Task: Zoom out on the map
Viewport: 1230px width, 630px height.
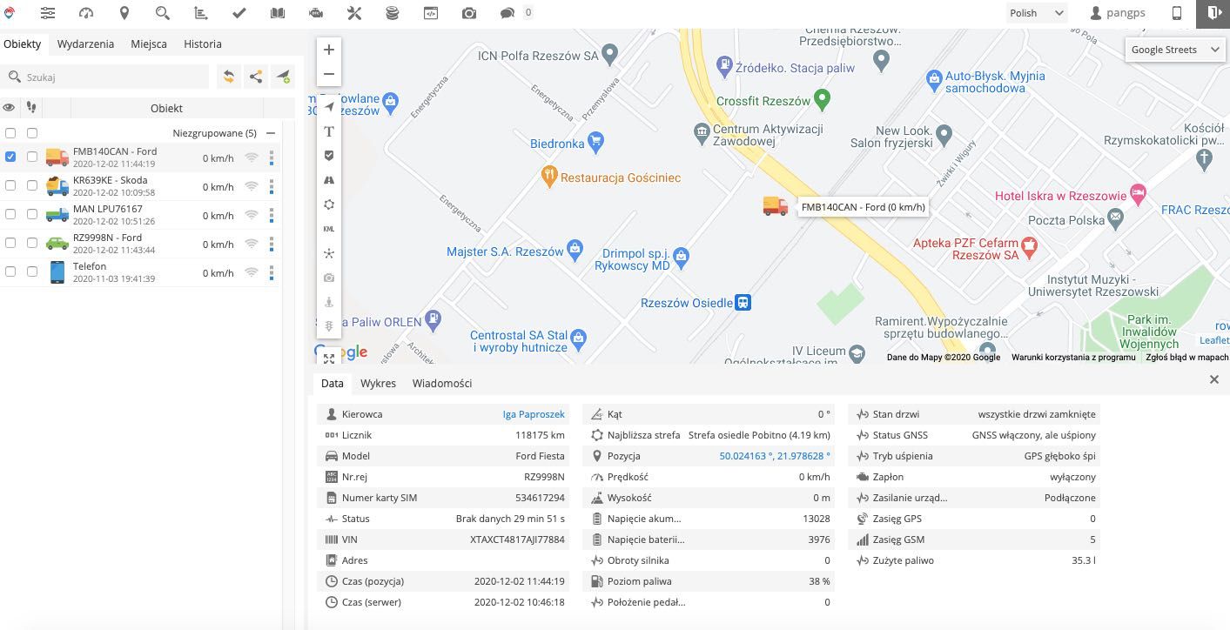Action: tap(329, 74)
